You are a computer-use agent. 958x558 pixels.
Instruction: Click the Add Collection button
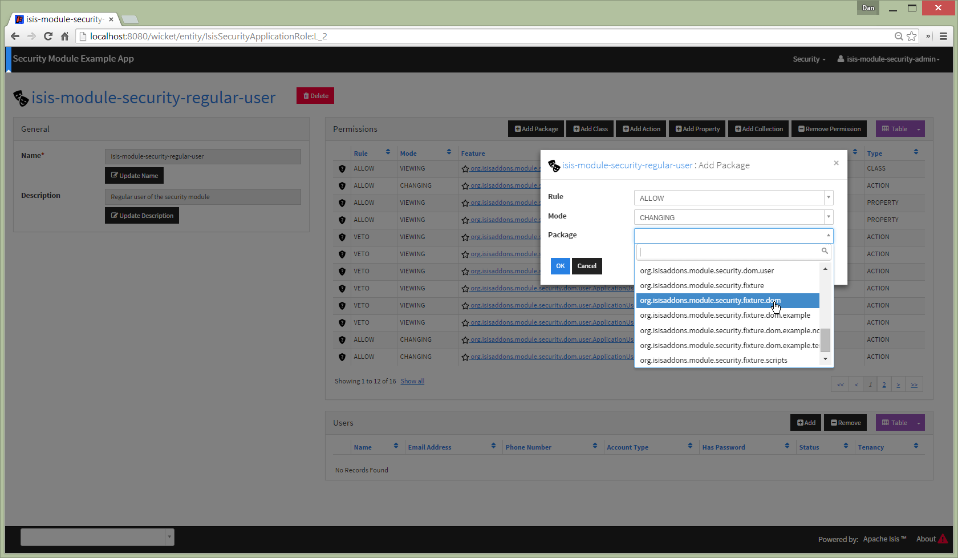click(758, 129)
